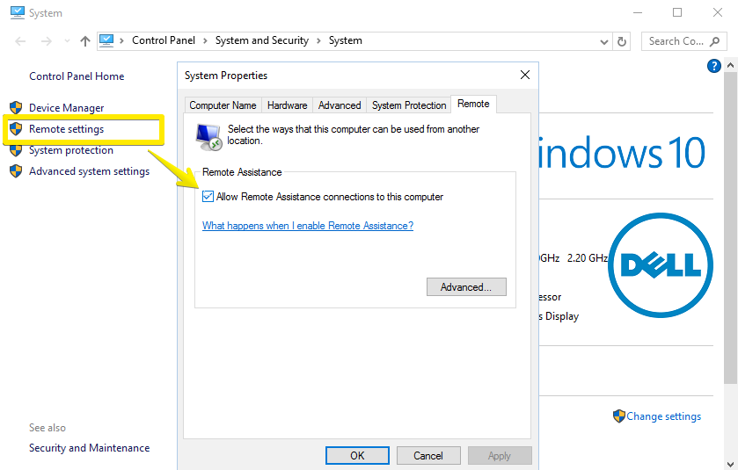Click the refresh icon in address bar
Screen dimensions: 738x470
[623, 41]
